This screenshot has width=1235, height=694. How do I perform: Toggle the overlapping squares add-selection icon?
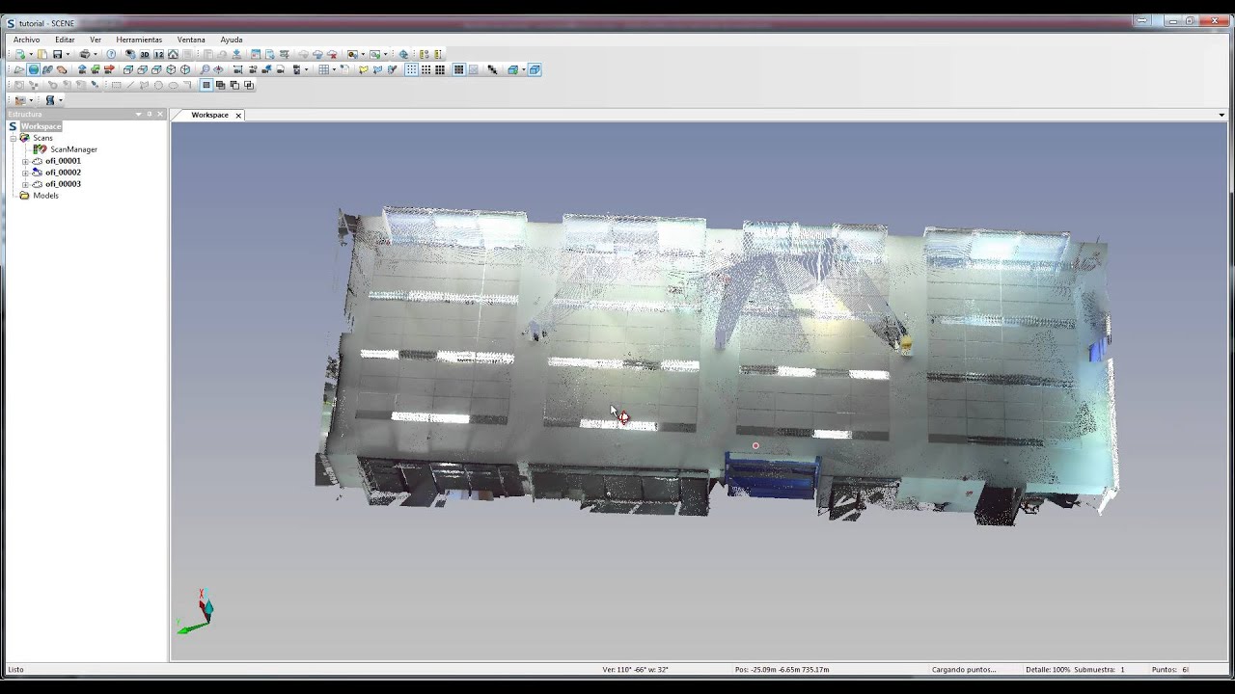click(x=220, y=85)
